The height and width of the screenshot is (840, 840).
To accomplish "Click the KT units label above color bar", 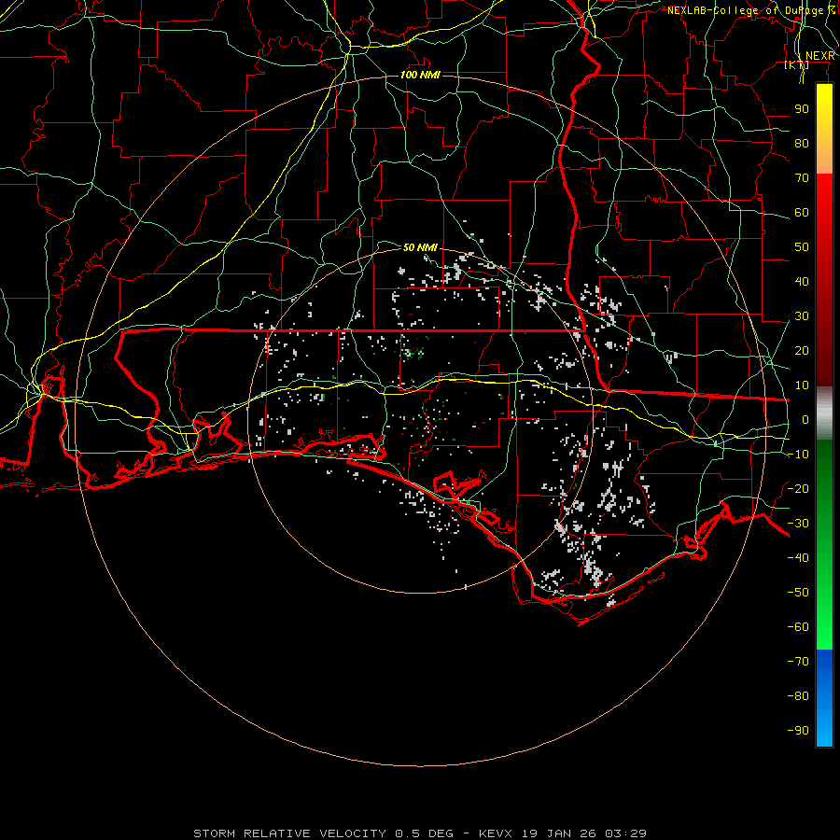I will 797,64.
